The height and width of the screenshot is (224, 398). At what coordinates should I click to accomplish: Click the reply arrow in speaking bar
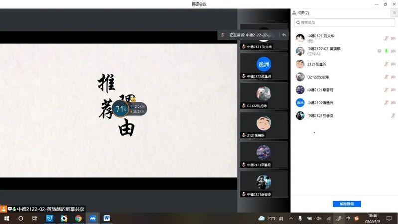tap(284, 35)
